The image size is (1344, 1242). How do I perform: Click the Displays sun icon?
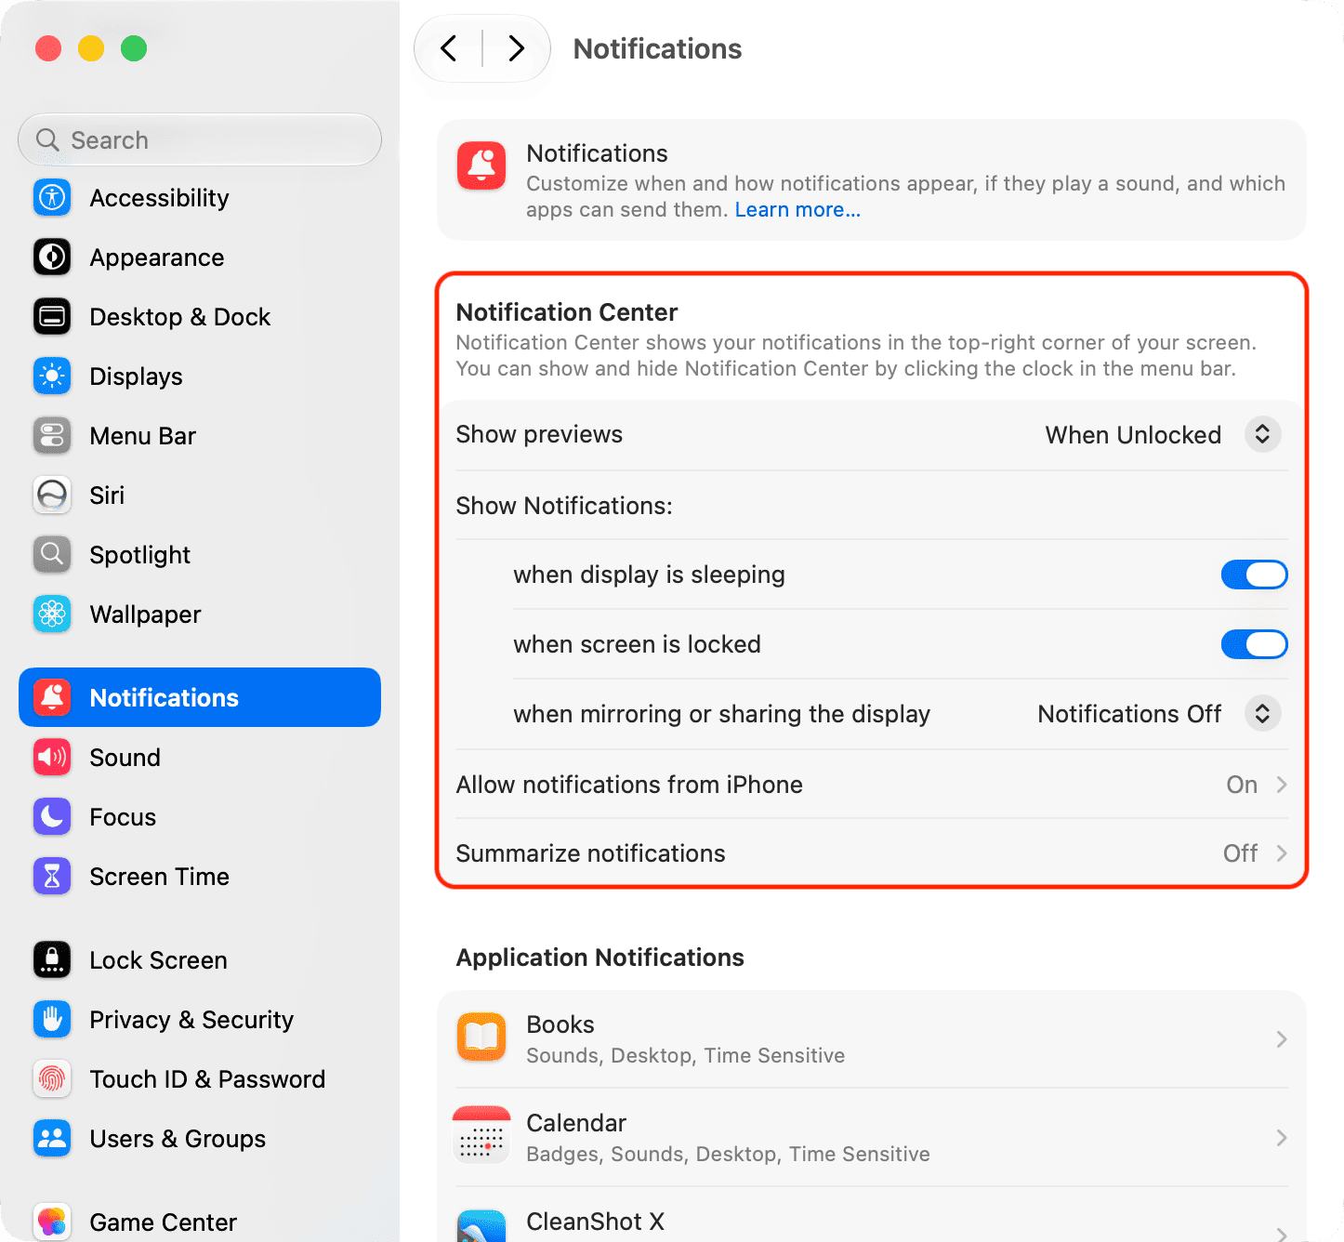[52, 376]
